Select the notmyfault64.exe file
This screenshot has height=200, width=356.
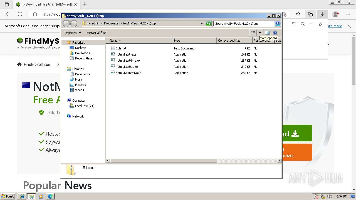pos(128,61)
